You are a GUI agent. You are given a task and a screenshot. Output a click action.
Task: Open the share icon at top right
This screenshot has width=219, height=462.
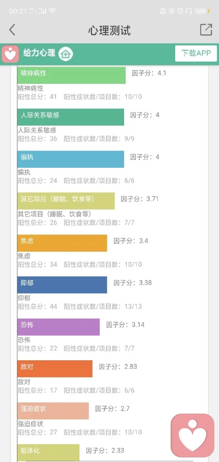tap(206, 30)
